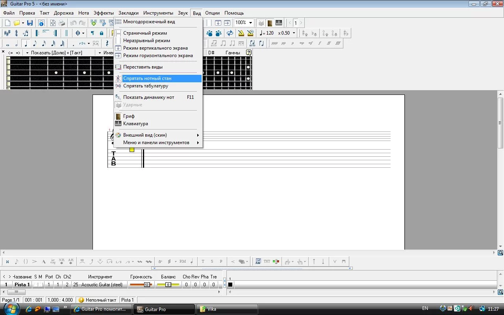This screenshot has width=504, height=315.
Task: Expand the tempo multiplier x0.50 dropdown
Action: click(294, 33)
